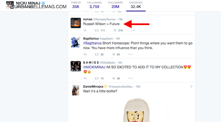Viewport: 221px width, 122px height.
Task: Retweet roman's Russell Wilson tweet
Action: pyautogui.click(x=97, y=30)
